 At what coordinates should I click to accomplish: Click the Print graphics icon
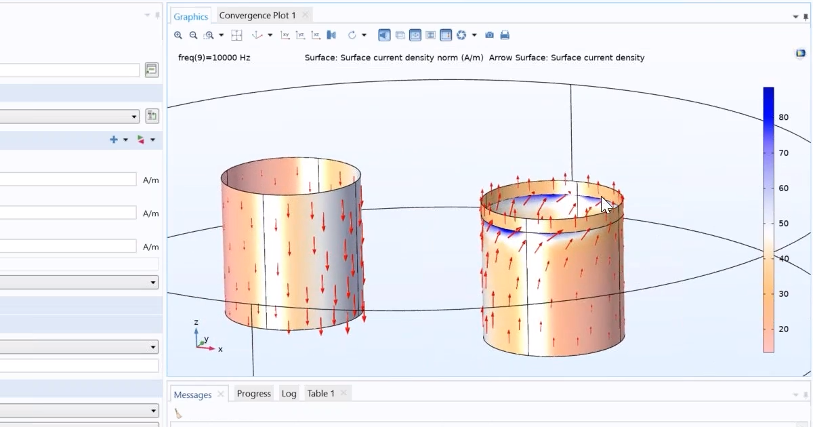[505, 35]
